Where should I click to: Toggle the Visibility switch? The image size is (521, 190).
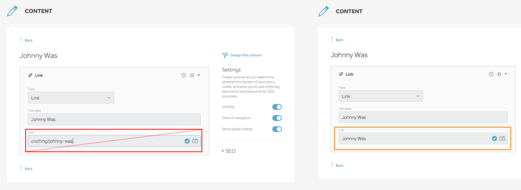coord(277,107)
